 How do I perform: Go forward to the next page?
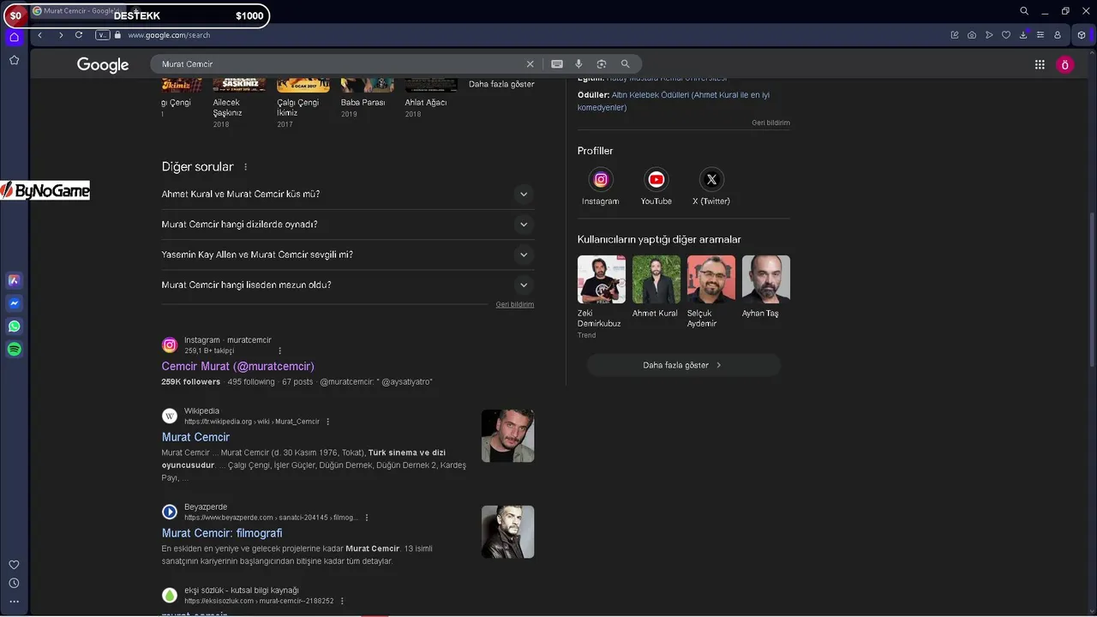(x=60, y=35)
